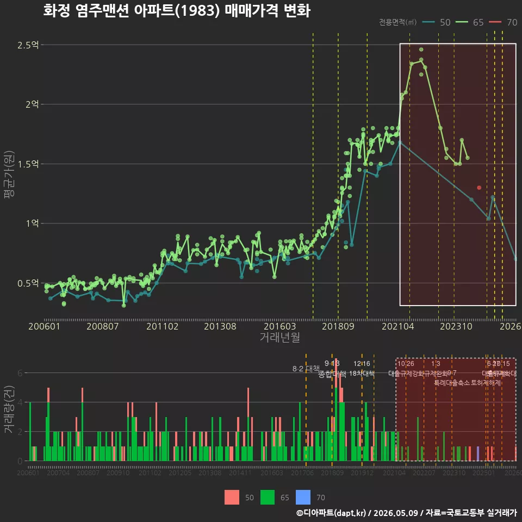The width and height of the screenshot is (522, 522).
Task: Click the 12·16 18차대책 marker label
Action: click(362, 369)
